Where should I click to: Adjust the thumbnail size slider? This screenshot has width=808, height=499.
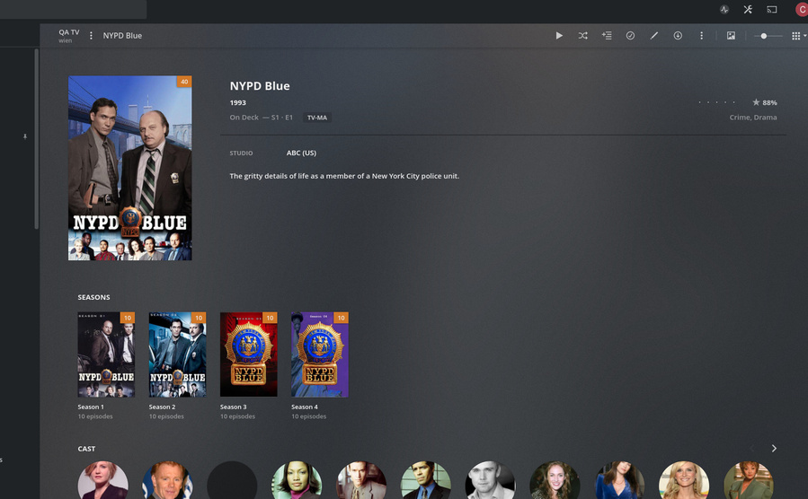coord(768,36)
